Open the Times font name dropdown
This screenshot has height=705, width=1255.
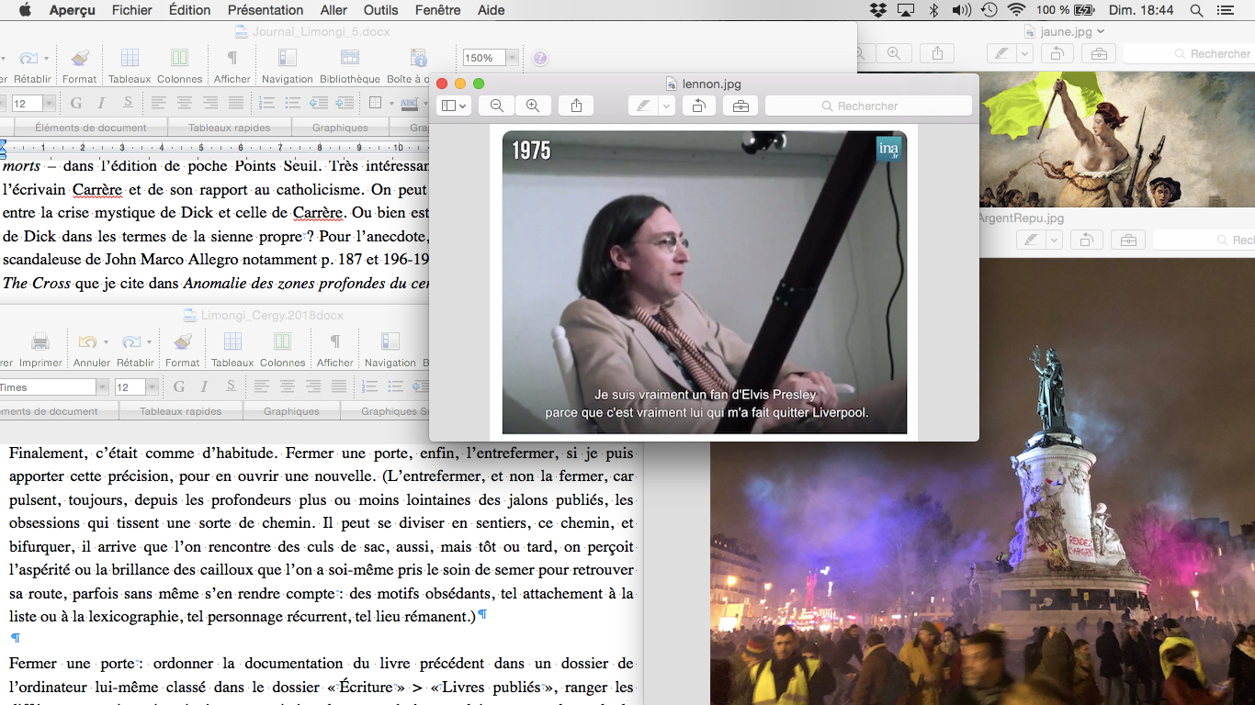pos(102,387)
